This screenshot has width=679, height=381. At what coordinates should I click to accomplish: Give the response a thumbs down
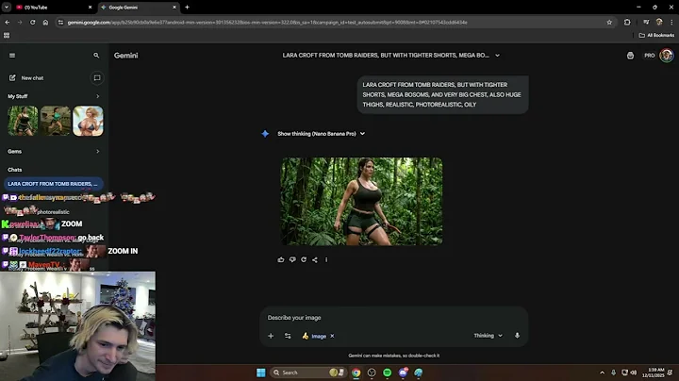[292, 259]
